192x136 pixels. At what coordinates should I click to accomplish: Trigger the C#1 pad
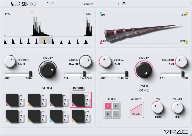[x=34, y=116]
